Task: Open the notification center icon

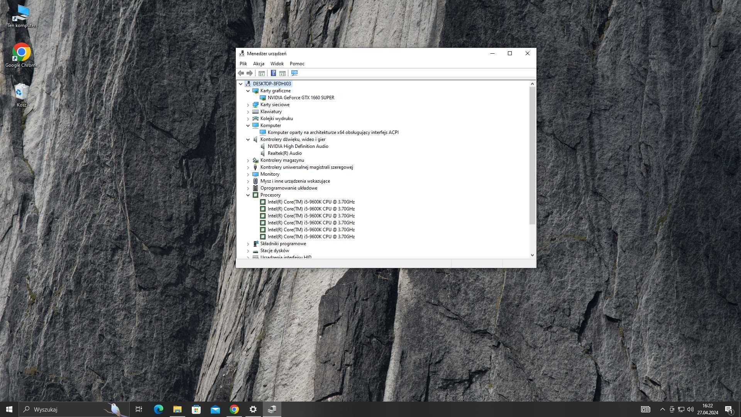Action: (x=729, y=409)
